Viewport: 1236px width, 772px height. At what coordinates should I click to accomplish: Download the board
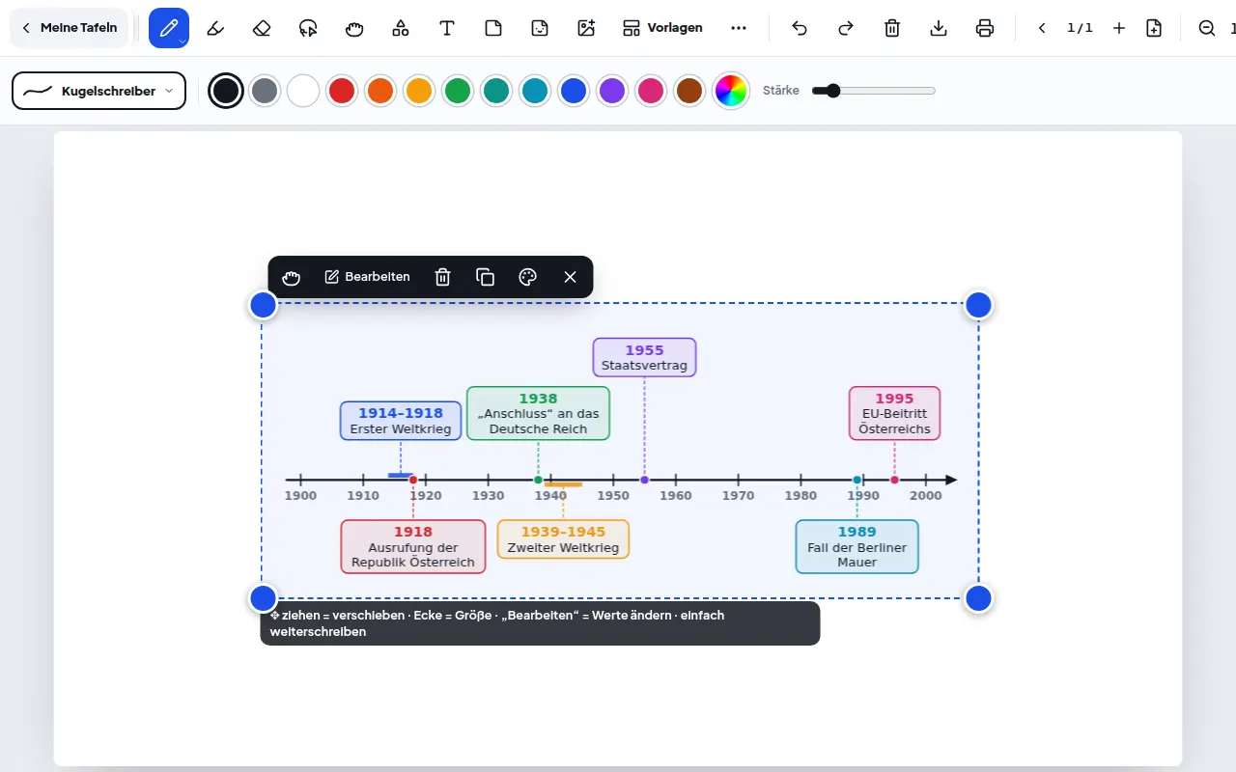939,28
